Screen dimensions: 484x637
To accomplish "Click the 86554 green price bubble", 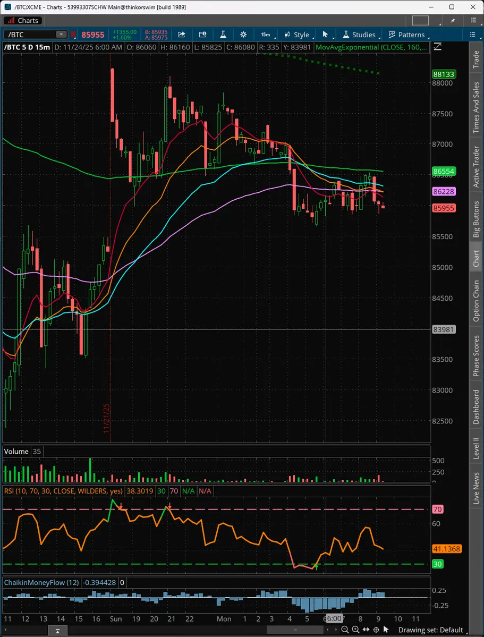I will coord(444,172).
